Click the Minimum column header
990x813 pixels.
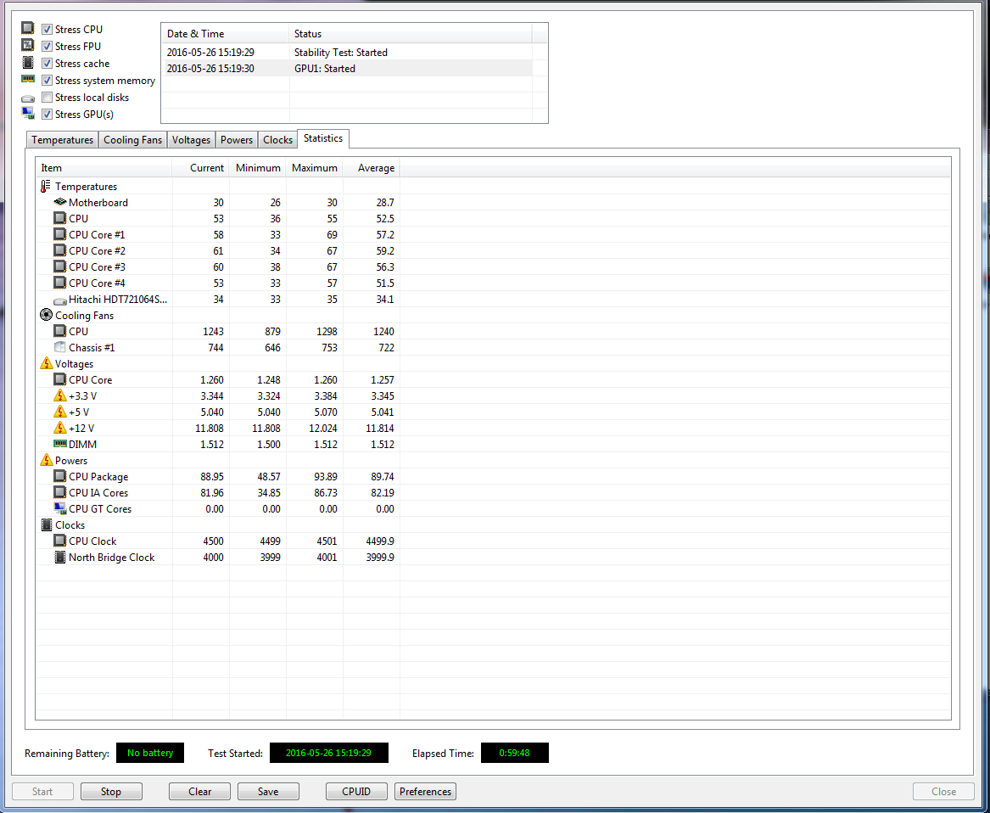coord(258,168)
